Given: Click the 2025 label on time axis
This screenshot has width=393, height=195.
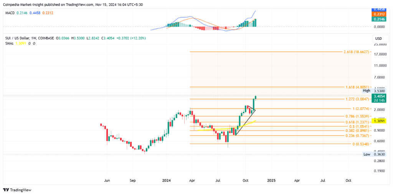Looking at the screenshot, I should [x=271, y=180].
